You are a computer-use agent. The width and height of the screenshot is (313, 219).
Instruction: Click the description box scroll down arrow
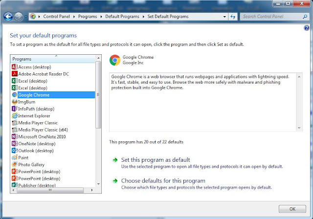[299, 128]
